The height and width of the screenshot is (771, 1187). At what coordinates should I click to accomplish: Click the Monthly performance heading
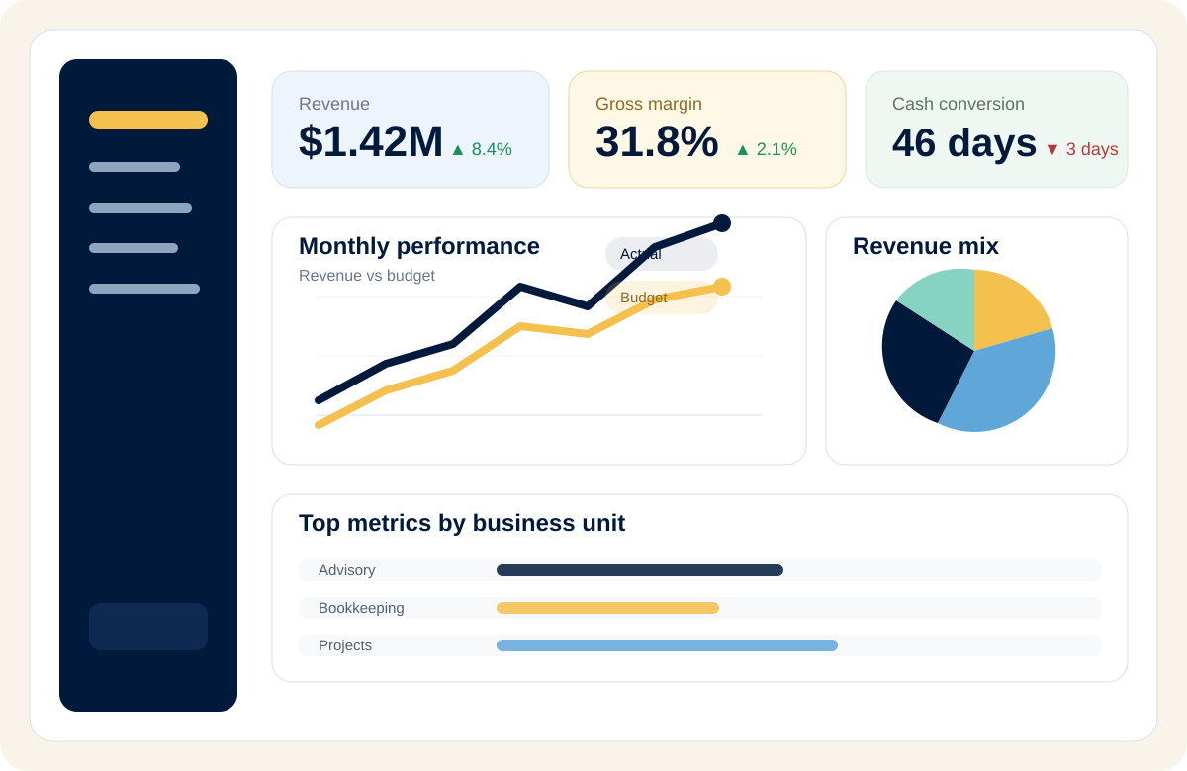419,246
